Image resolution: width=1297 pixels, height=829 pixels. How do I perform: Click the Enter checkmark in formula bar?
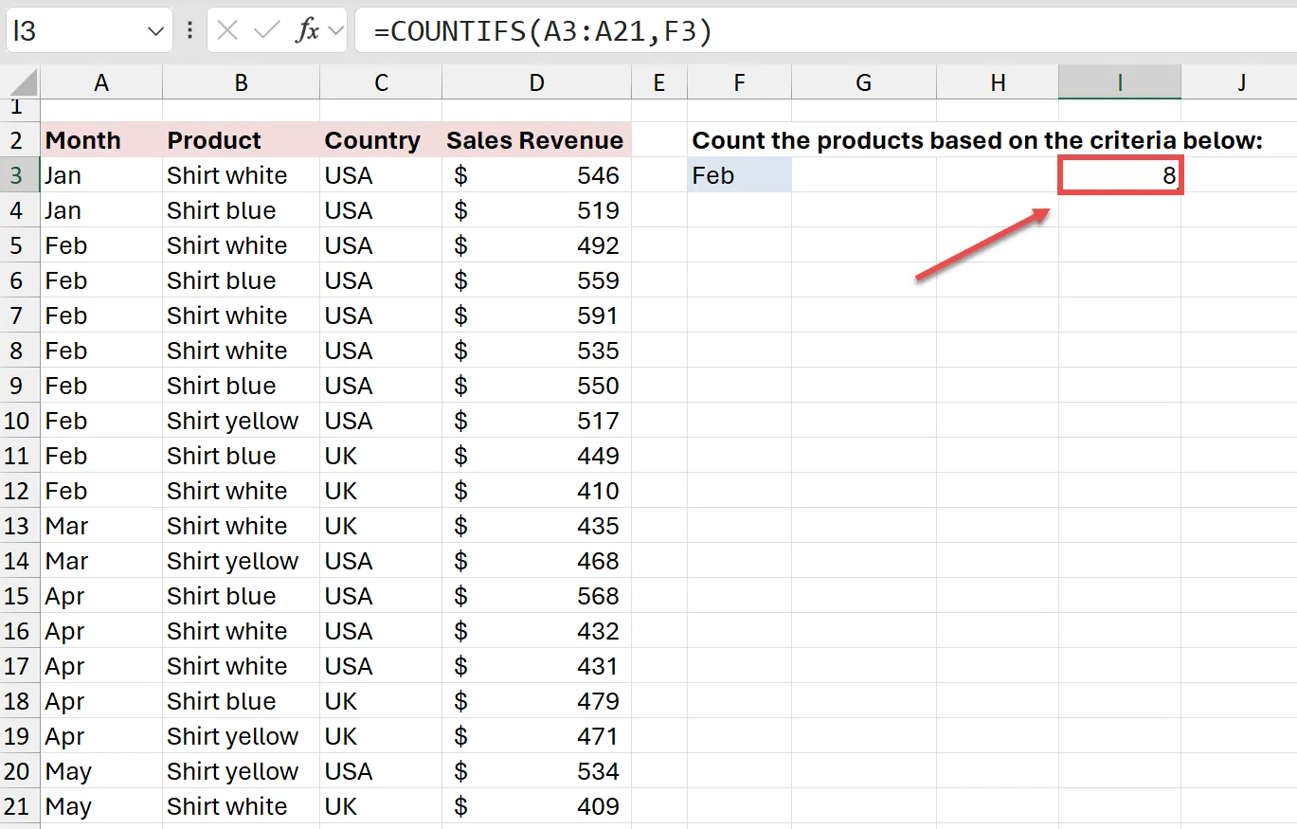(x=267, y=31)
